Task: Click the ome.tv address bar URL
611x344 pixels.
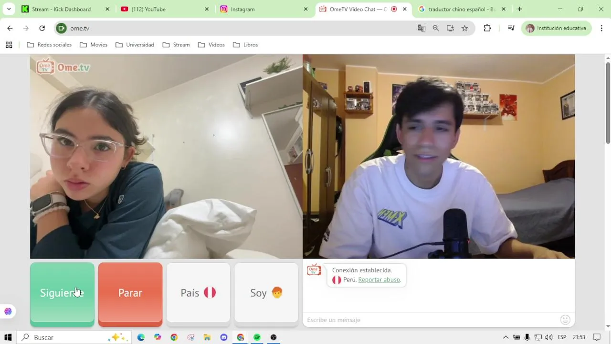Action: coord(80,28)
